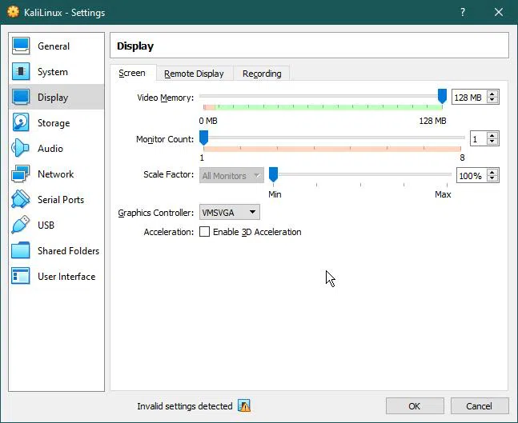Switch to the Screen tab
The width and height of the screenshot is (518, 423).
pos(132,73)
